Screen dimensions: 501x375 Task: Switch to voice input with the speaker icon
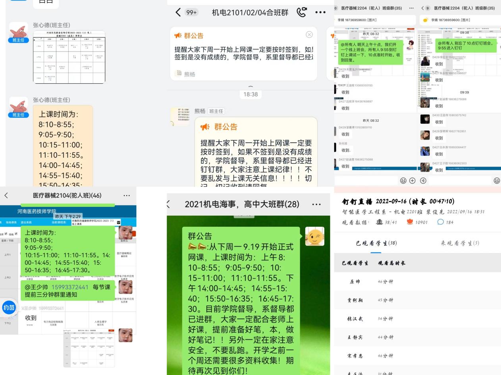[423, 181]
